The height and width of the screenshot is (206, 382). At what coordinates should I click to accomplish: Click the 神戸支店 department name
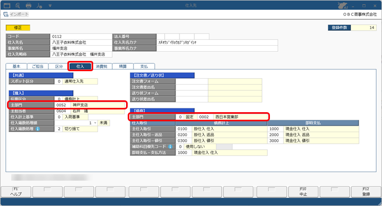tap(80, 105)
